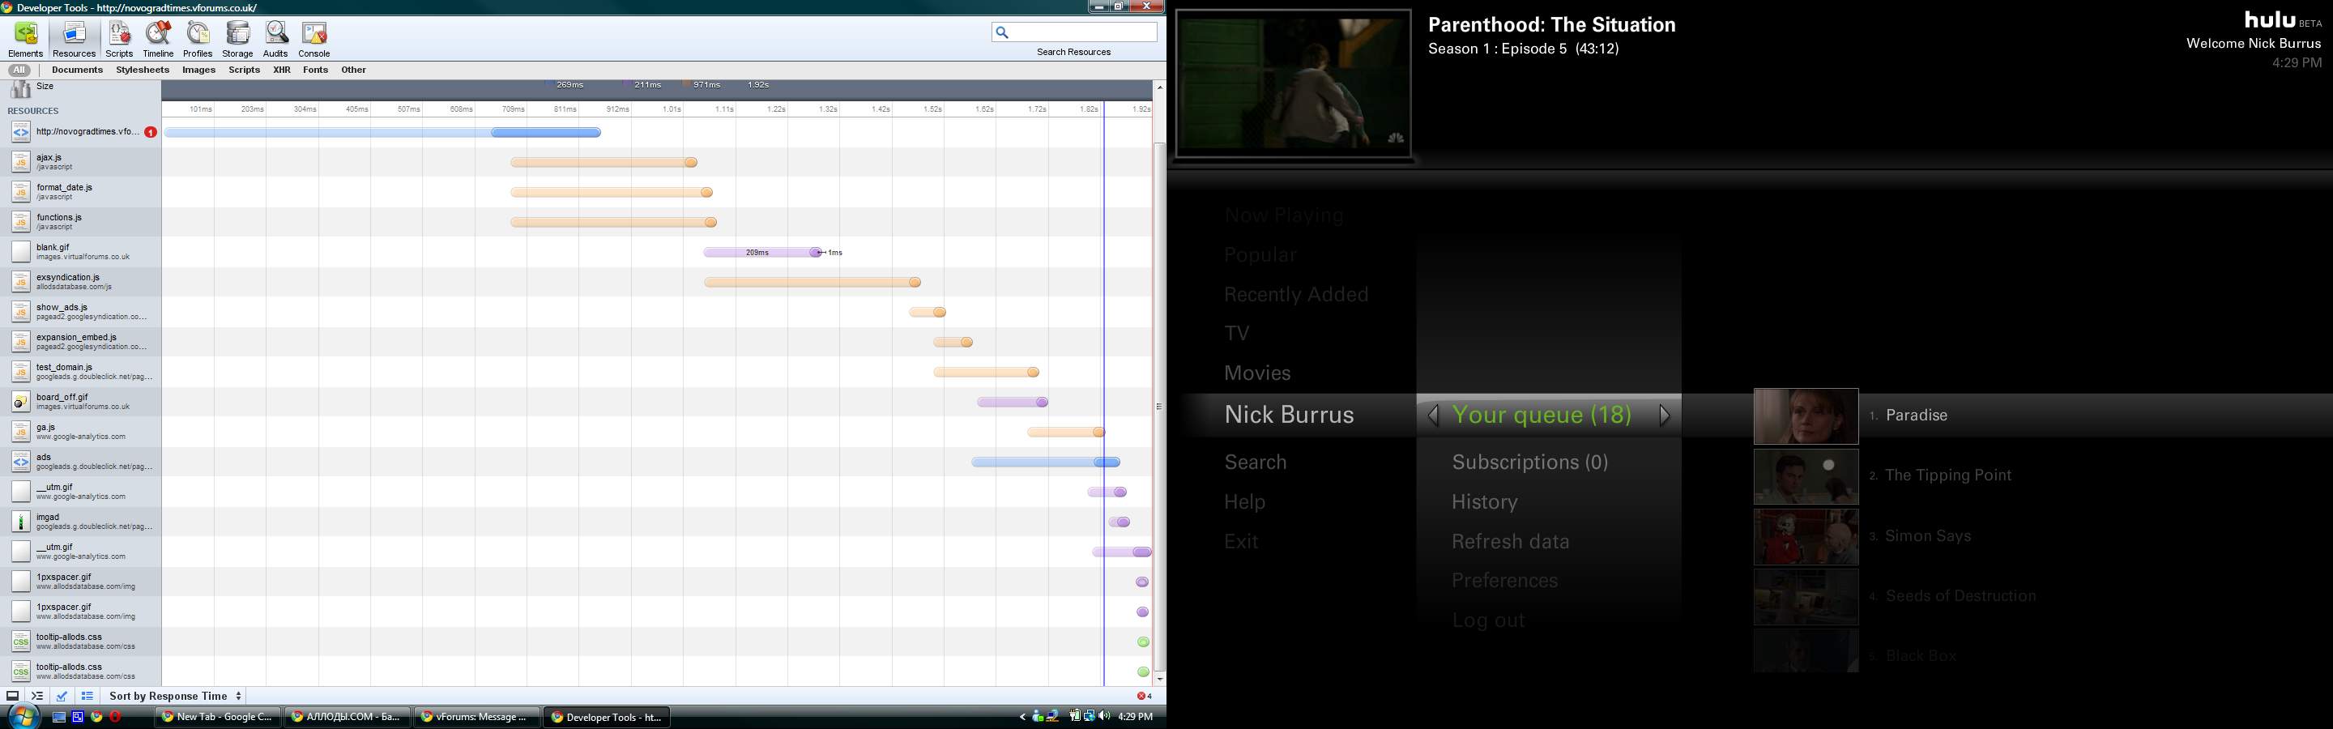The width and height of the screenshot is (2333, 729).
Task: Select the ajax.js resource
Action: click(81, 162)
